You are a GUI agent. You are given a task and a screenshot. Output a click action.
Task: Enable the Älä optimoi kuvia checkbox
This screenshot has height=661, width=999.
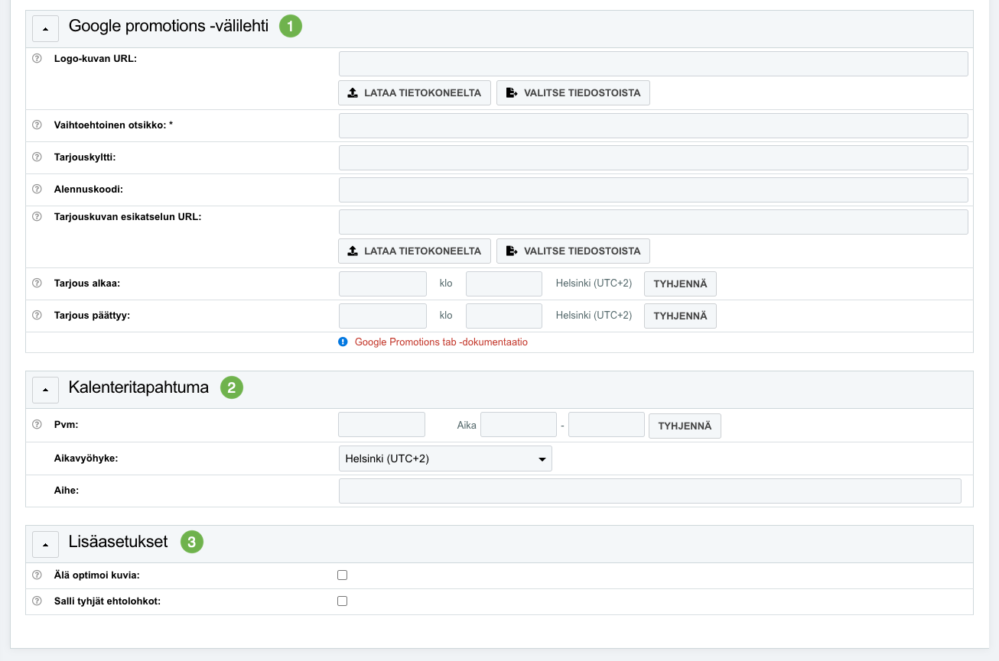click(x=343, y=575)
